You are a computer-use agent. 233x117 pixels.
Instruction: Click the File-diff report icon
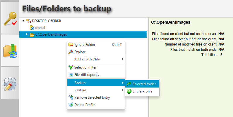(x=71, y=75)
